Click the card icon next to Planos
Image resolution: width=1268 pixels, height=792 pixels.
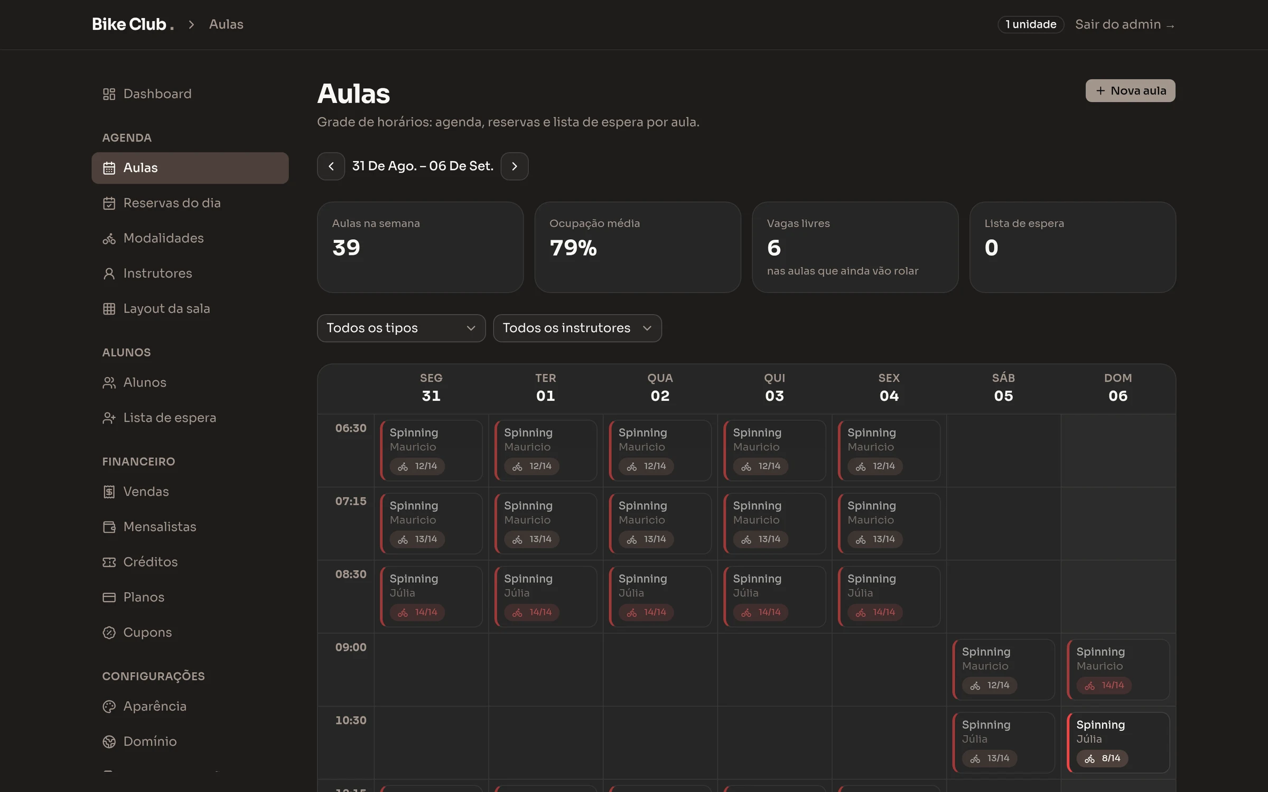click(109, 598)
